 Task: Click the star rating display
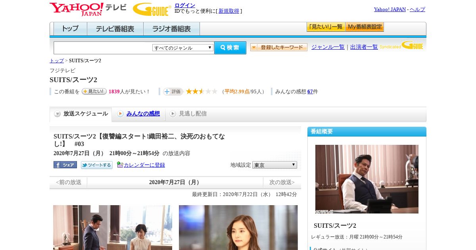[x=202, y=91]
